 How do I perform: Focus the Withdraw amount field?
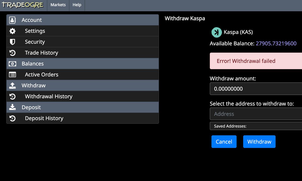256,89
